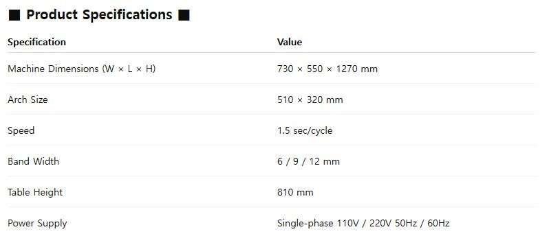Click the 6 / 9 / 12 mm value
The image size is (549, 247).
tap(308, 161)
